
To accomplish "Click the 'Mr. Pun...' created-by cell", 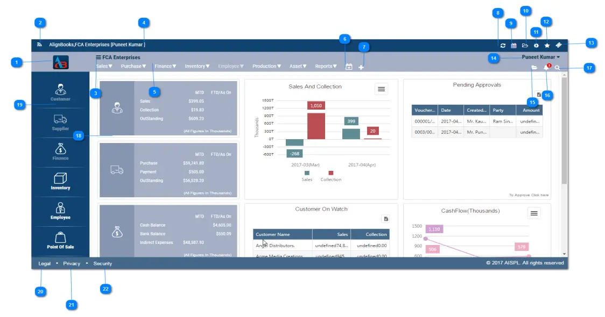I will (476, 132).
